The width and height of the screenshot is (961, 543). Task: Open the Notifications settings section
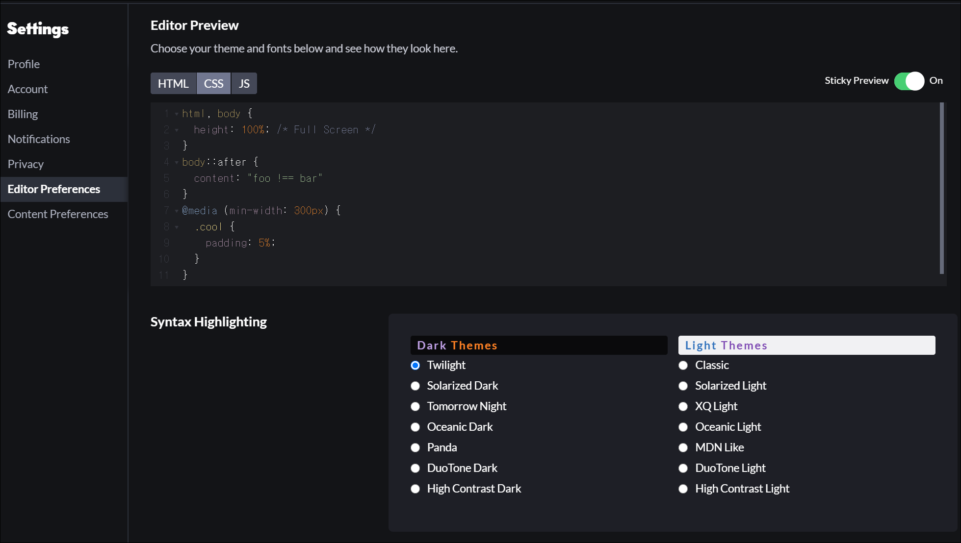[39, 139]
